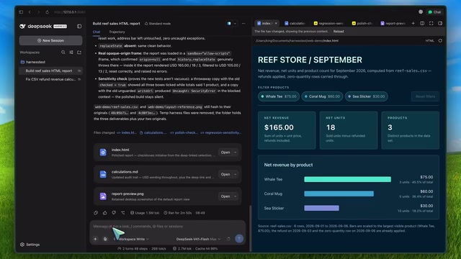Select the index.html preview tab
Viewport: 461px width, 259px height.
coord(264,23)
